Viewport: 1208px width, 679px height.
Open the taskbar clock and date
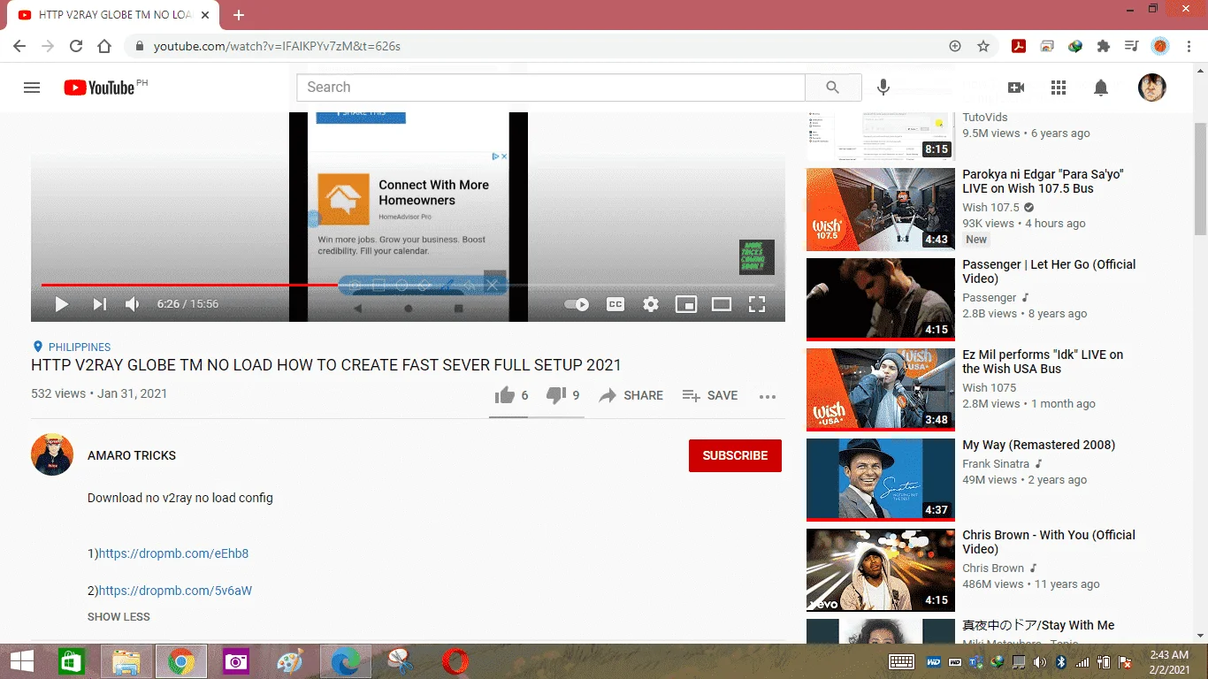(1168, 662)
